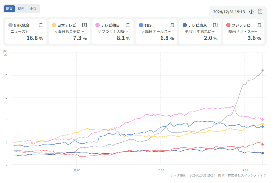Image resolution: width=275 pixels, height=183 pixels.
Task: Click the NHK総合 endpoint marker on chart
Action: click(x=263, y=70)
